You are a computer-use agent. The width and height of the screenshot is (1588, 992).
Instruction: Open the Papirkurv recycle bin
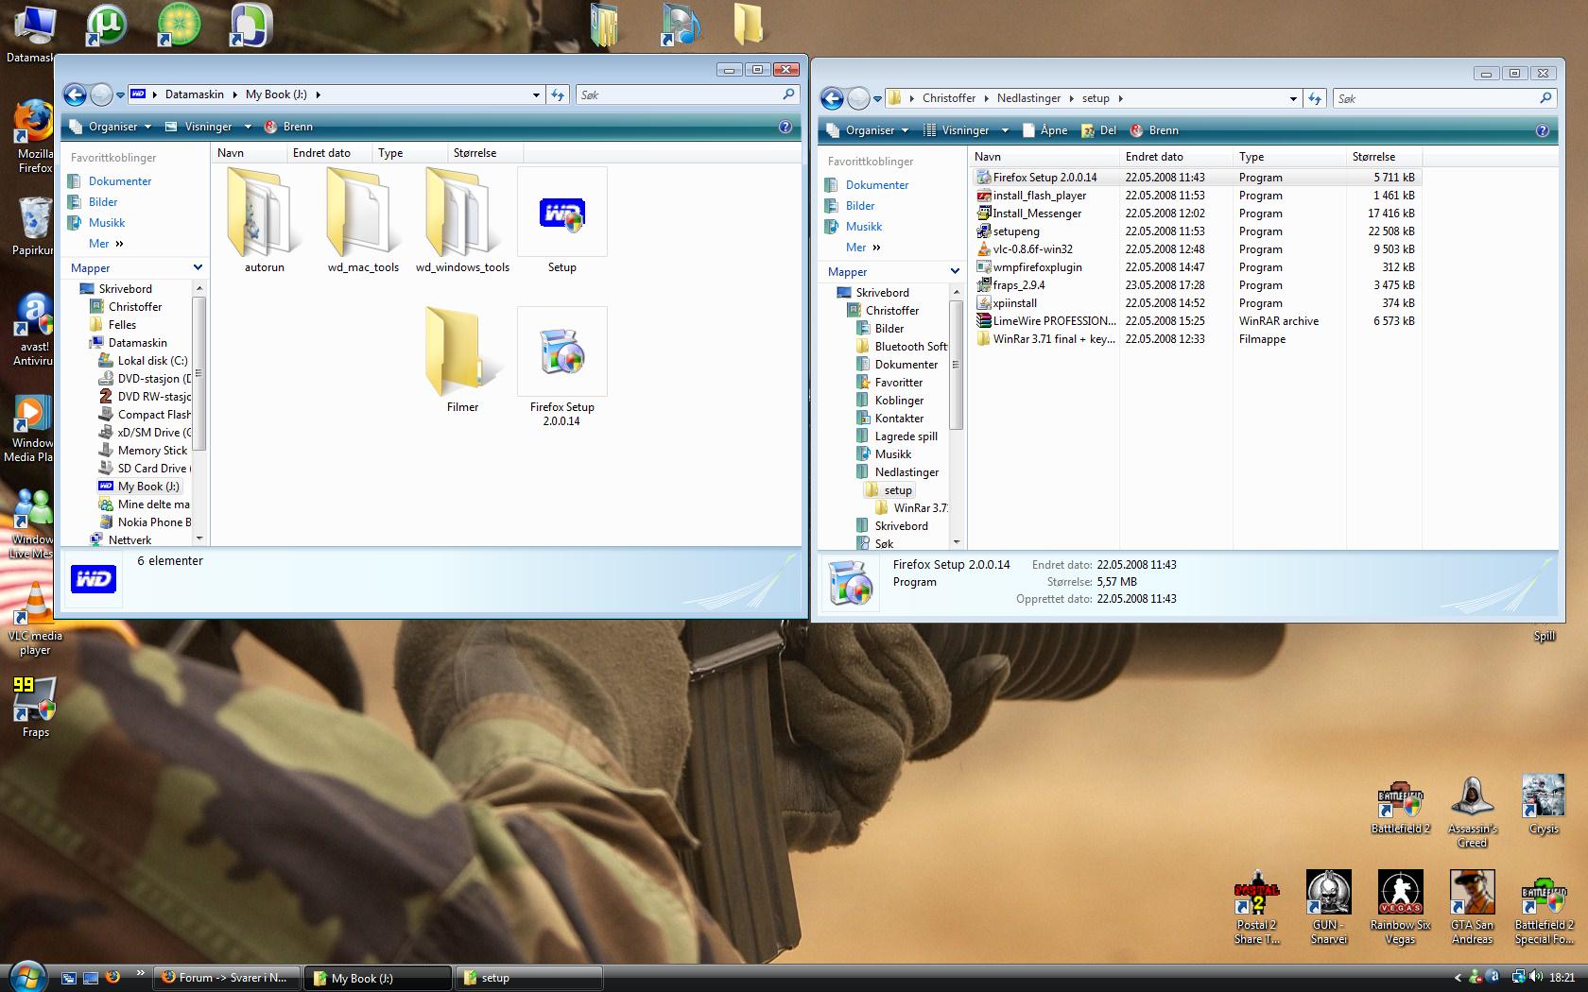pos(34,226)
